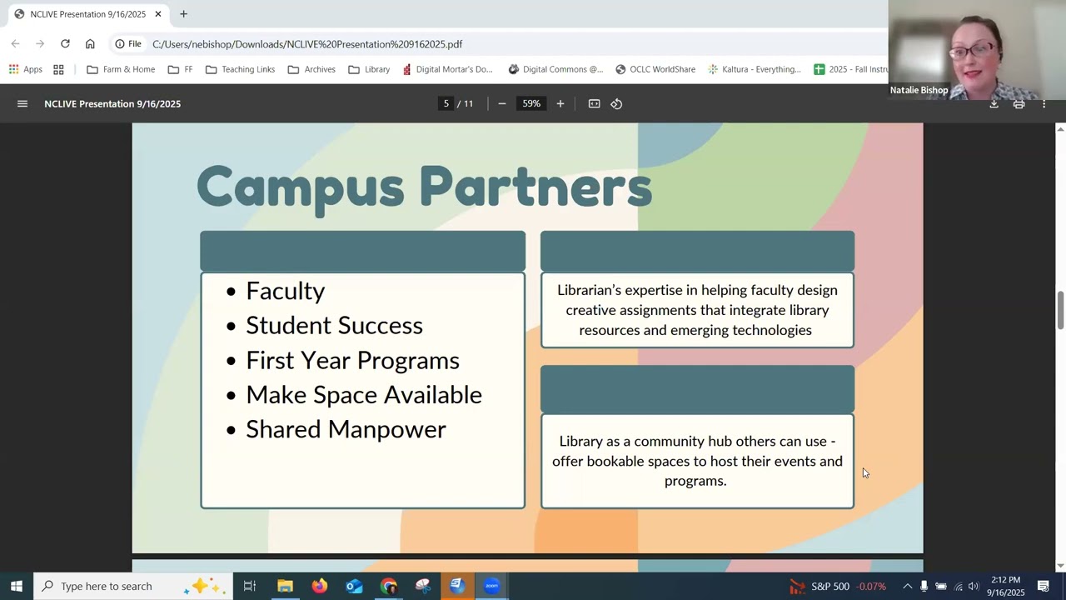Open the volume control
The image size is (1066, 600).
pyautogui.click(x=974, y=586)
